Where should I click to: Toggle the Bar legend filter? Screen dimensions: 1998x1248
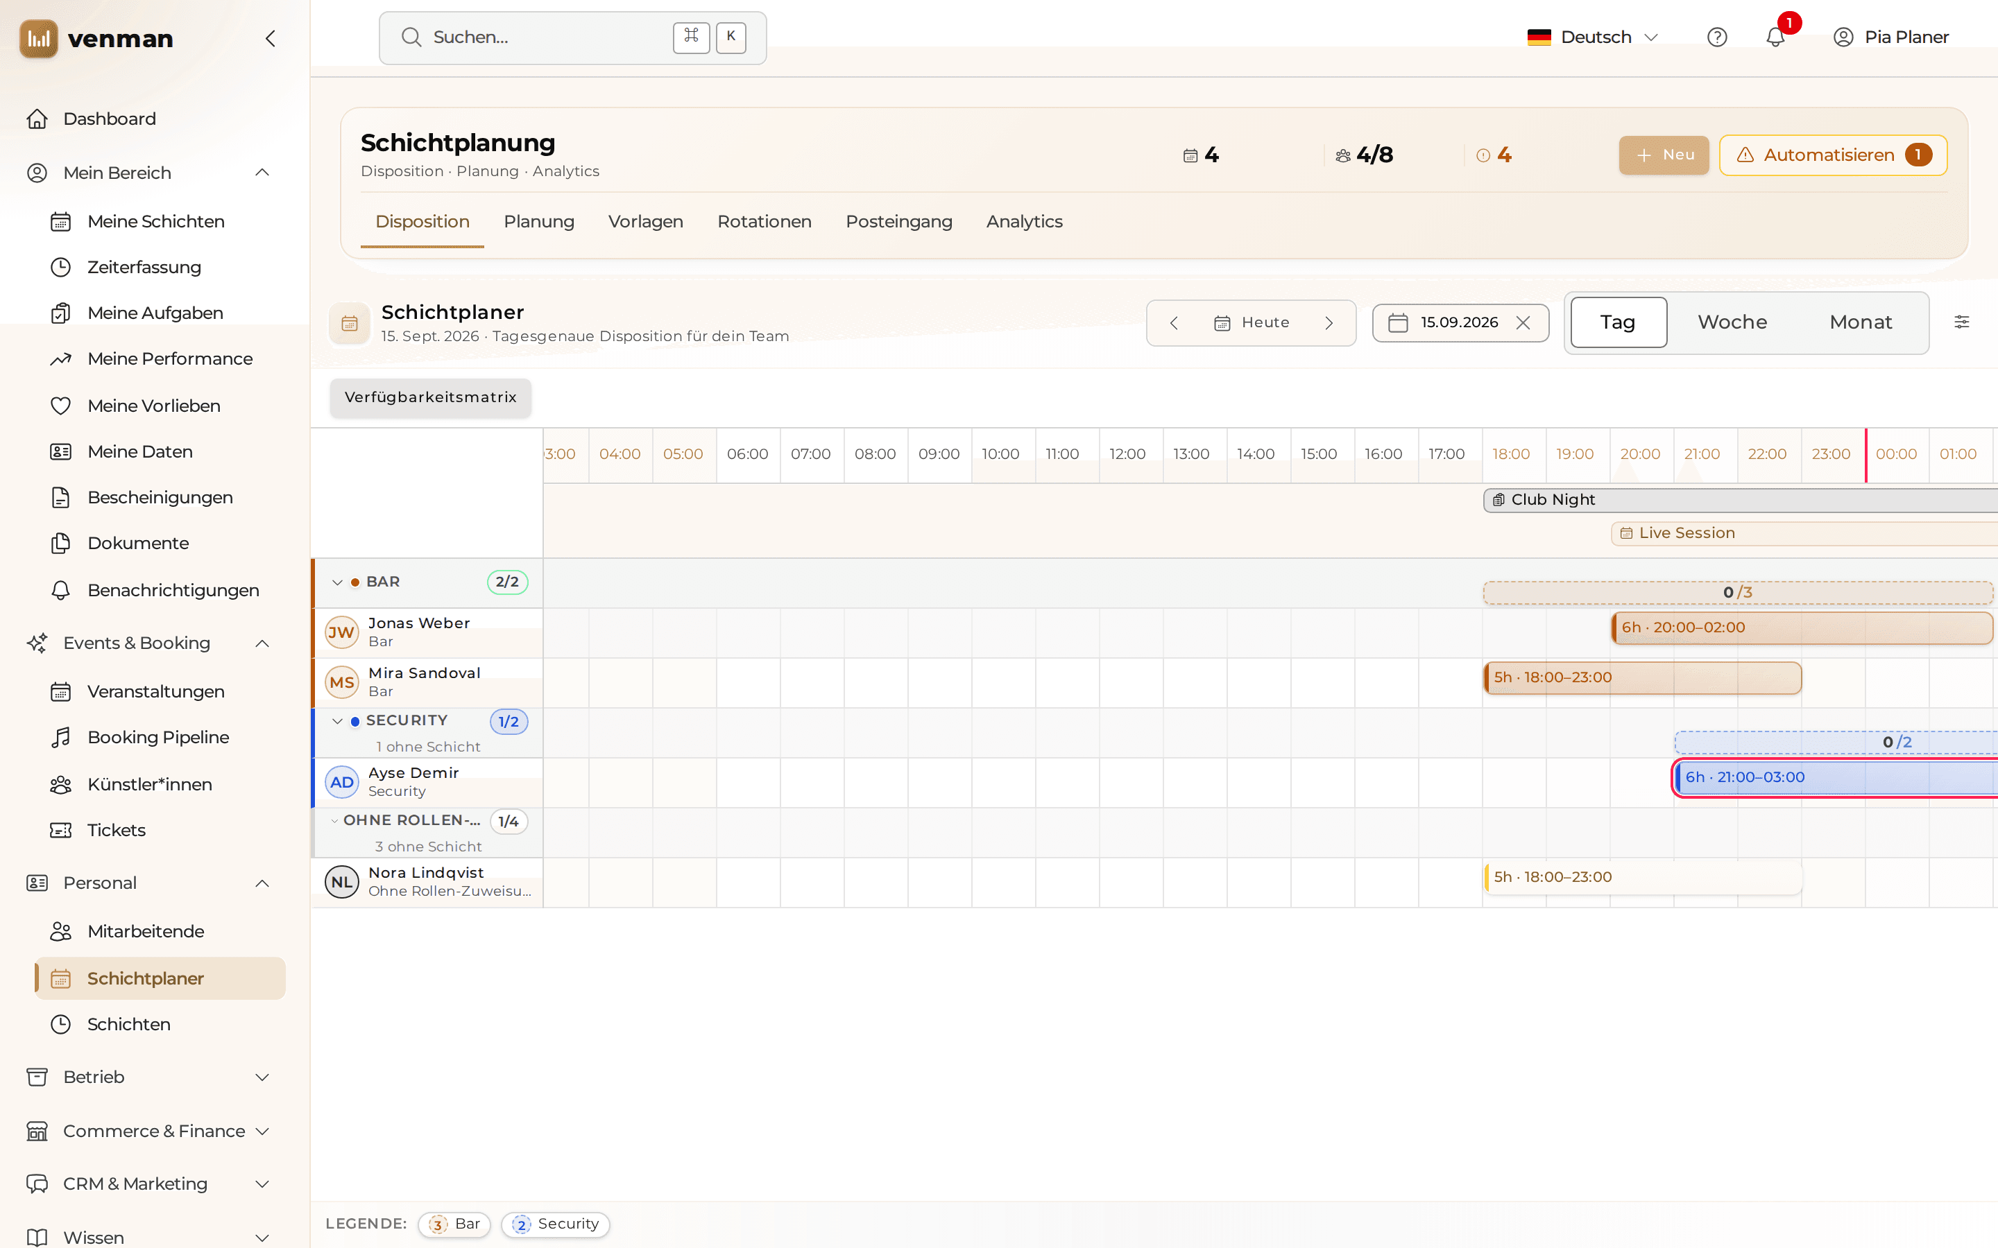click(x=454, y=1224)
